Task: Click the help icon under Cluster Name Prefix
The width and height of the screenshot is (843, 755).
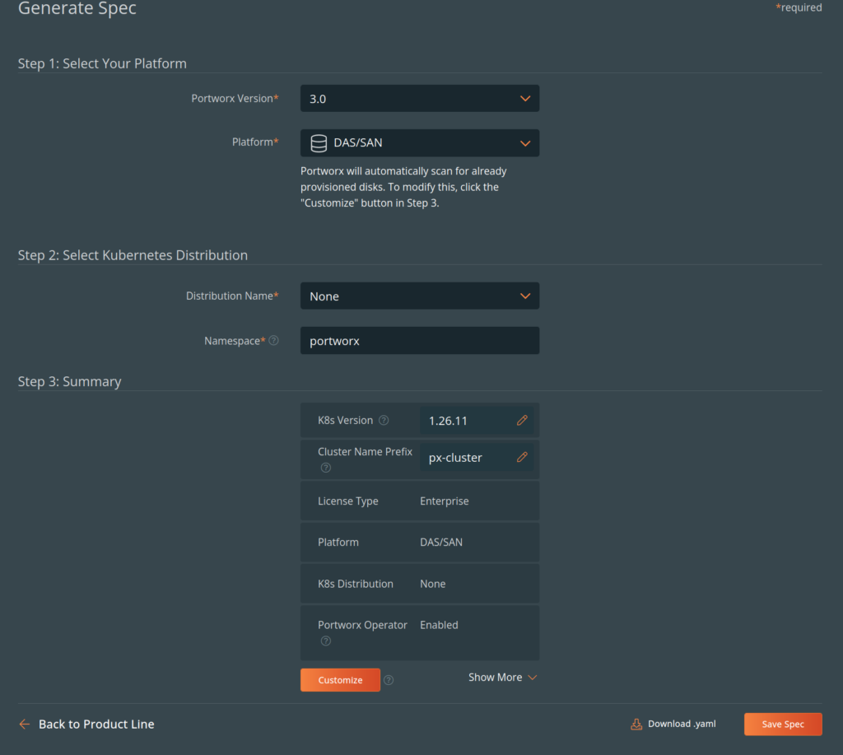Action: coord(325,468)
